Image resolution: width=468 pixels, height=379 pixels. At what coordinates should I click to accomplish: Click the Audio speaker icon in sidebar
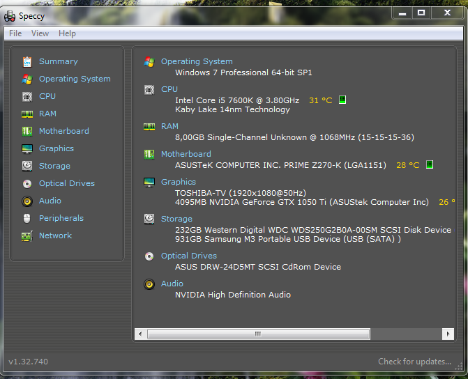pos(27,201)
